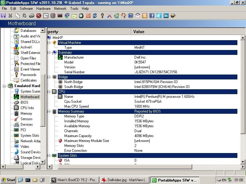Collapse the Emulated Hardware tree node
The height and width of the screenshot is (184, 246).
tap(4, 86)
